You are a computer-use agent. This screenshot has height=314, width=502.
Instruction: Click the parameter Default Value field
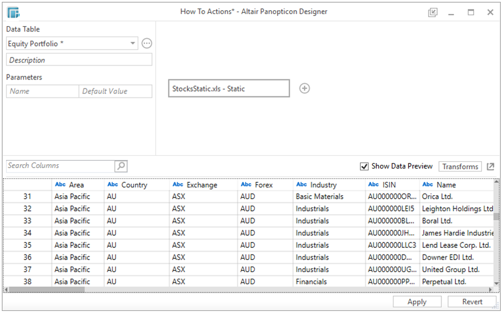click(115, 91)
